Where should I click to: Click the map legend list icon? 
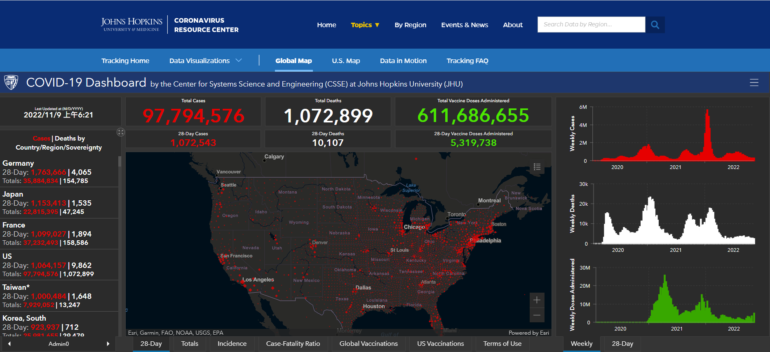pyautogui.click(x=537, y=167)
